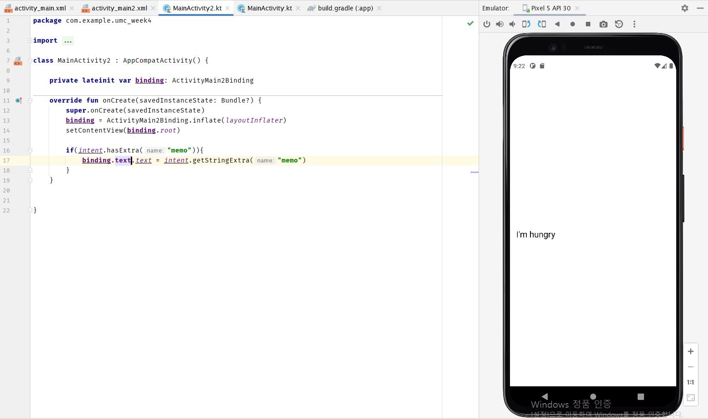
Task: Rotate the emulator counterclockwise
Action: click(526, 24)
